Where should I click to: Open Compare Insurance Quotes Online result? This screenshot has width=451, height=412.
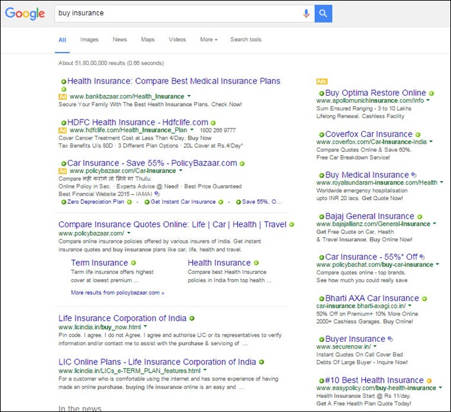(x=172, y=224)
